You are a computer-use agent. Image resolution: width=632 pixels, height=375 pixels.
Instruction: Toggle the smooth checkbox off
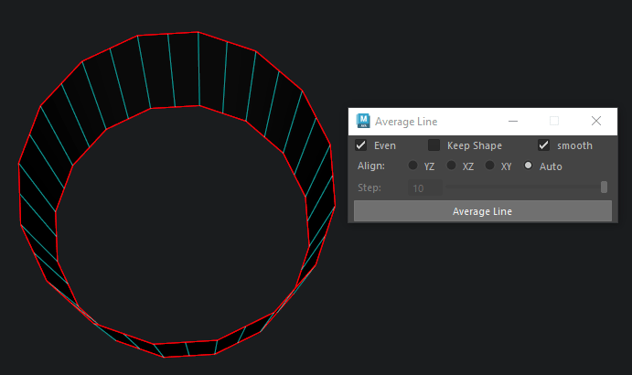coord(544,145)
